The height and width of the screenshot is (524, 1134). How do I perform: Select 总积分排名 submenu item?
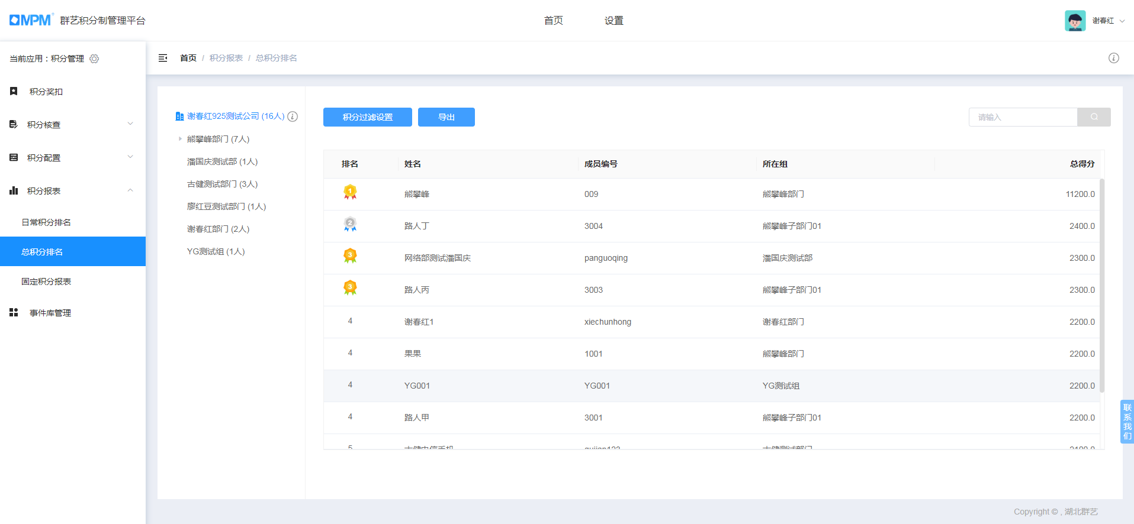tap(73, 251)
